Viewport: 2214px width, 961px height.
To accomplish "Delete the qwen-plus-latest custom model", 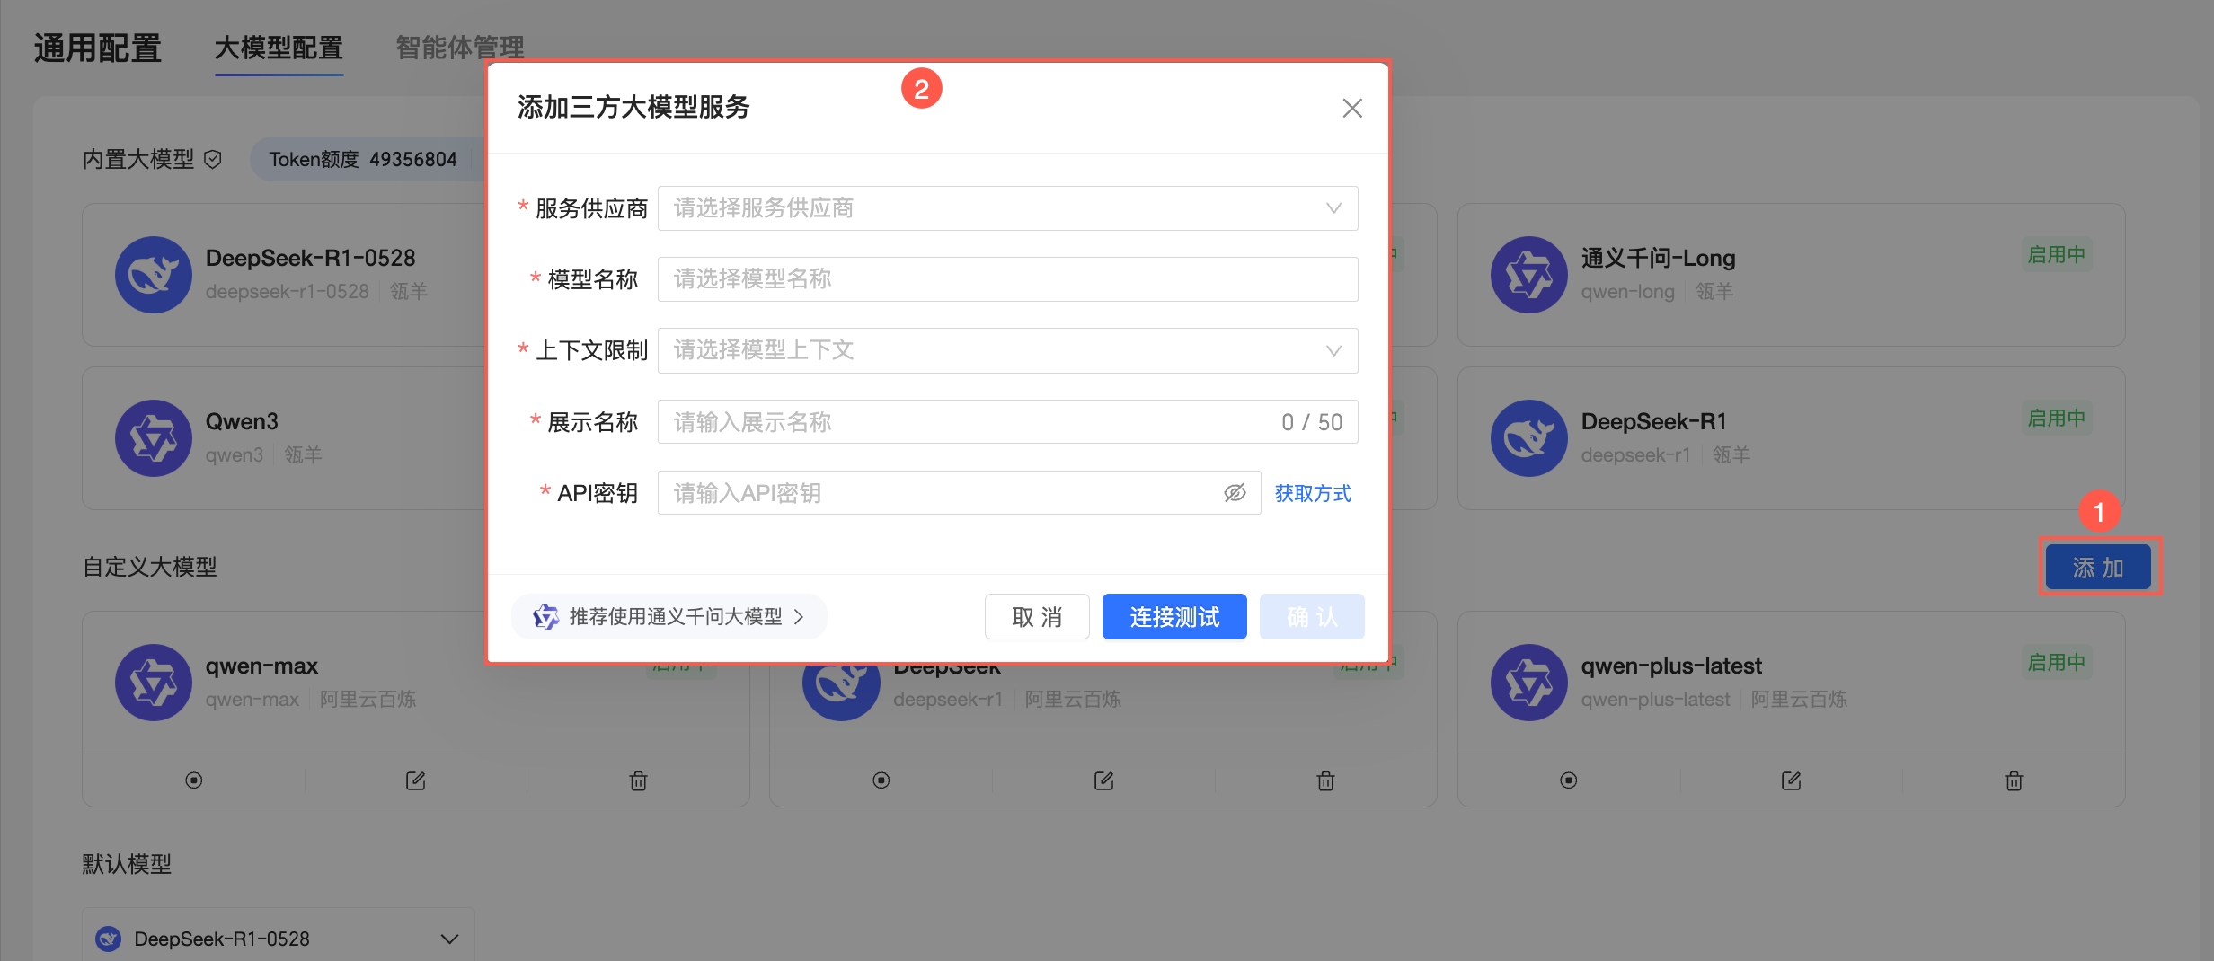I will [2014, 780].
